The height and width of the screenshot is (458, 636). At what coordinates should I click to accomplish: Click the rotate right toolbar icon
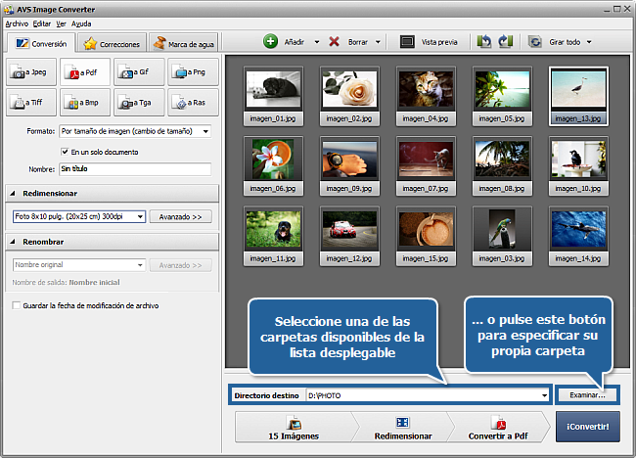click(x=505, y=42)
